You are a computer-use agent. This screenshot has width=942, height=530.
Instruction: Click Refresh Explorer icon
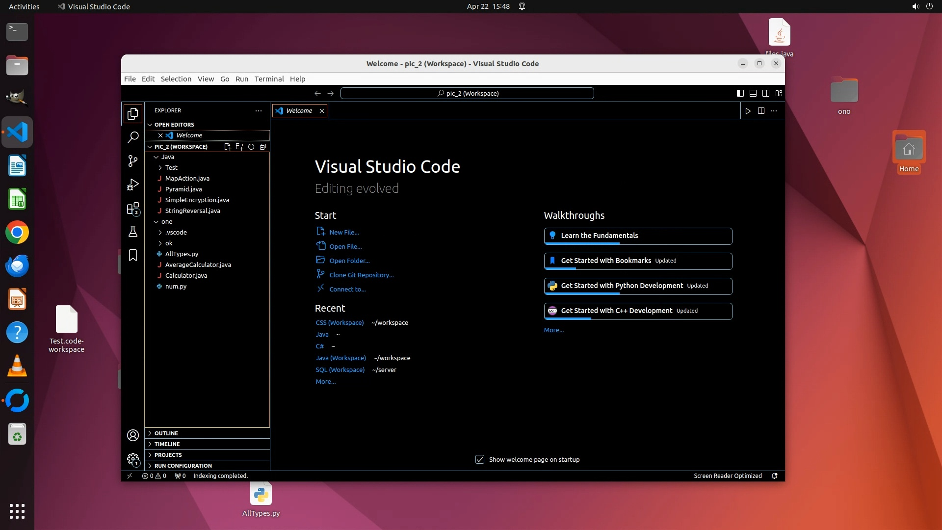251,147
